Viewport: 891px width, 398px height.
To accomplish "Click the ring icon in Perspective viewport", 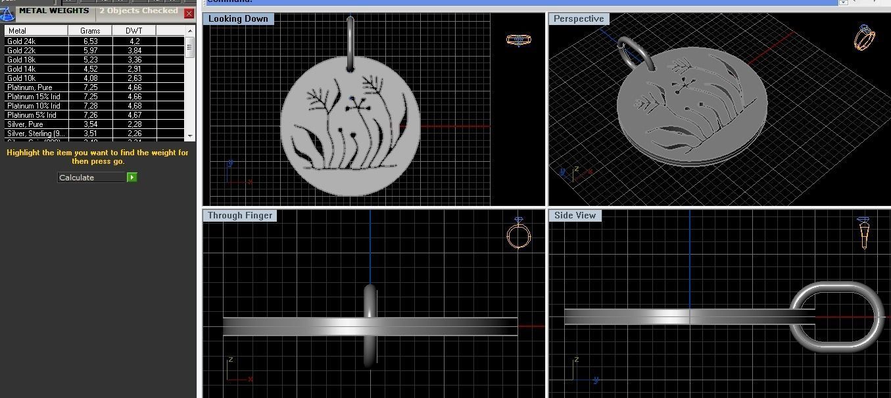I will [x=864, y=37].
